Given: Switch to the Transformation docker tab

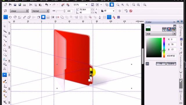Looking at the screenshot, I should (181, 60).
